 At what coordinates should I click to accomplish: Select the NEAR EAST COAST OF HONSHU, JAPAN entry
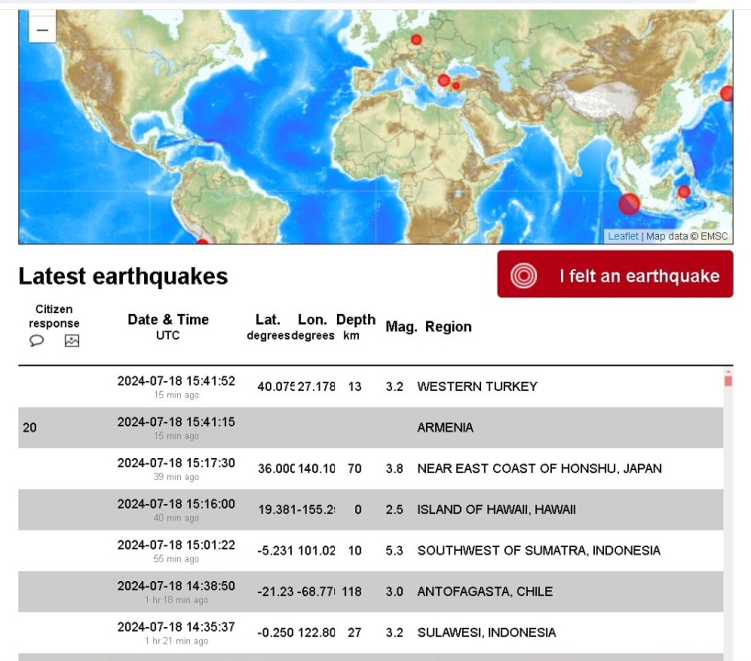[539, 468]
